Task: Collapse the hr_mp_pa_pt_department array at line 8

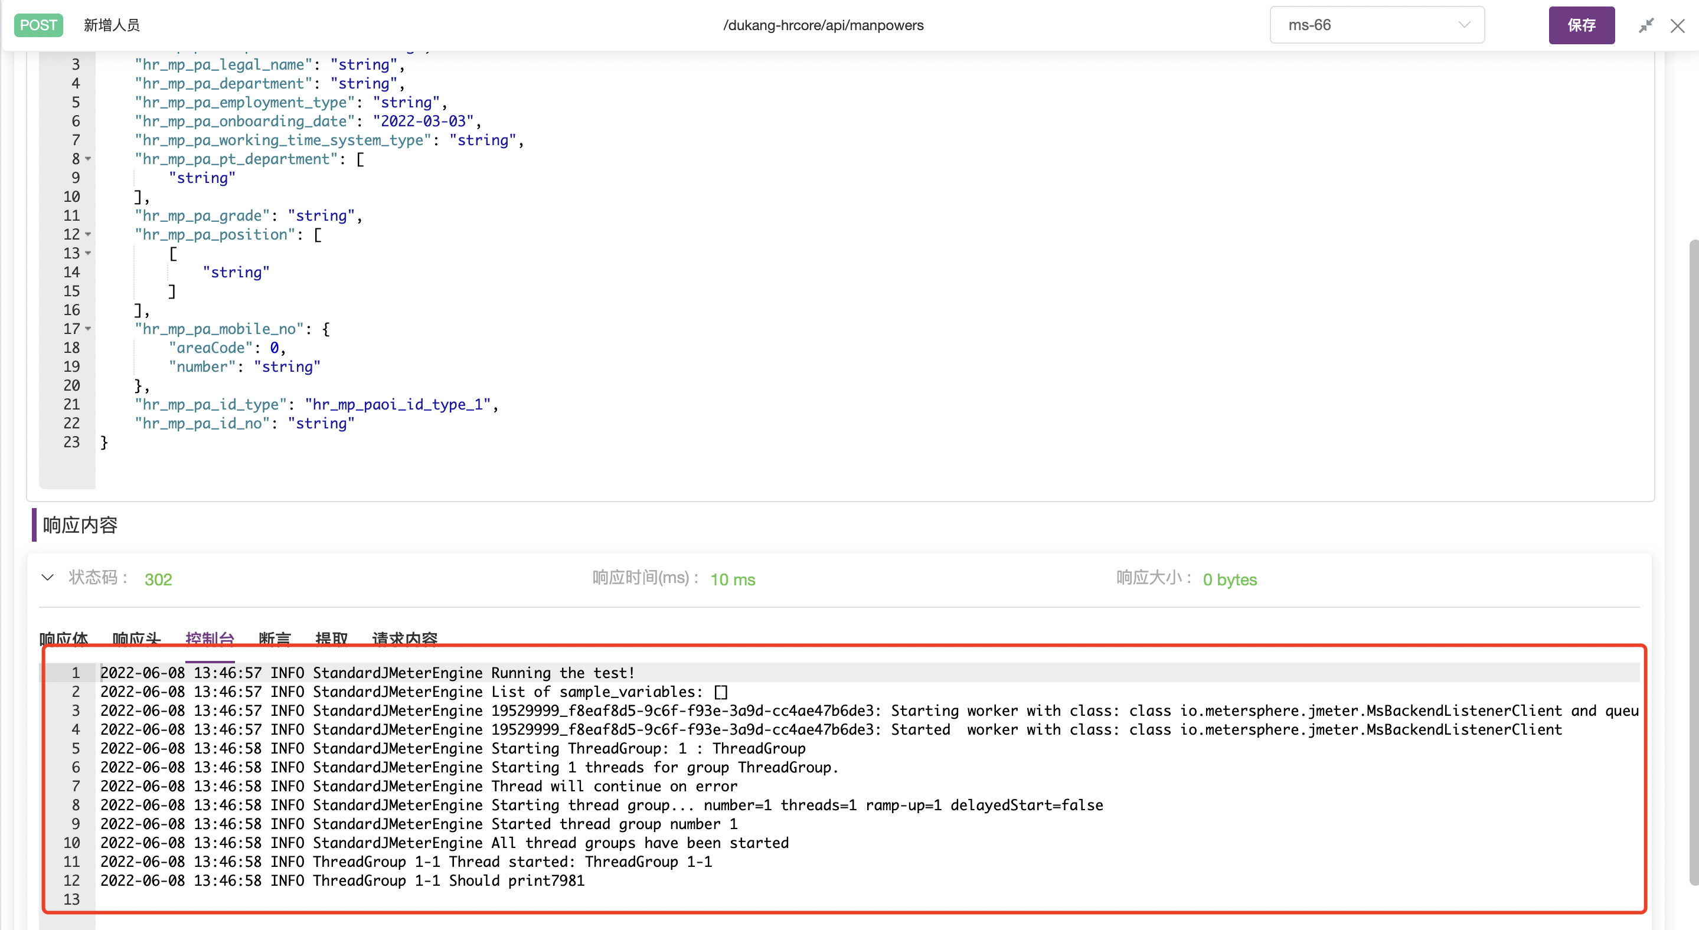Action: [x=89, y=159]
